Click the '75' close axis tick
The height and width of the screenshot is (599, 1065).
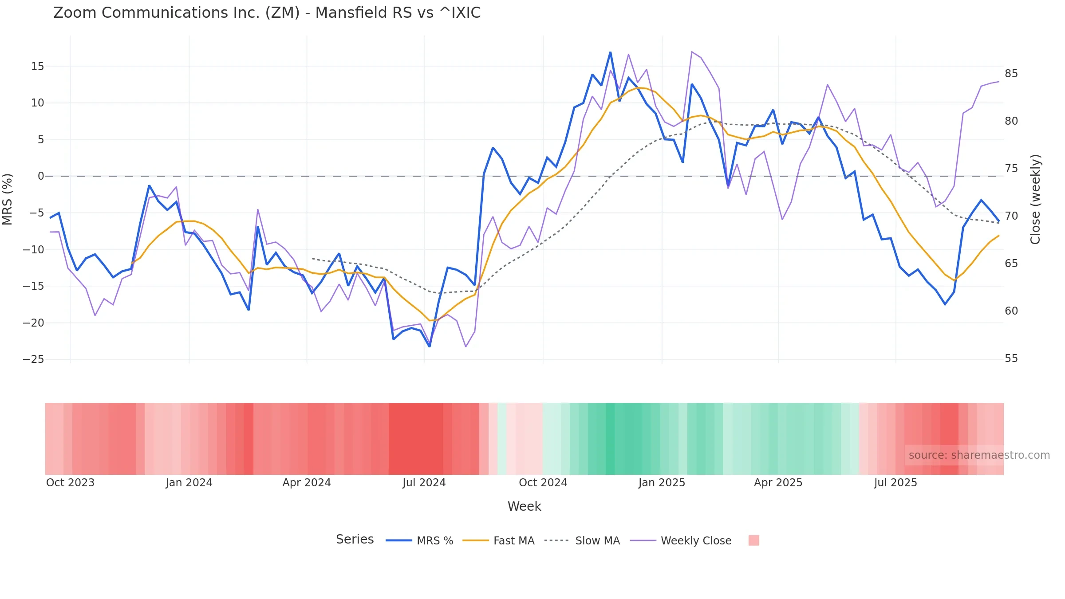tap(1011, 169)
